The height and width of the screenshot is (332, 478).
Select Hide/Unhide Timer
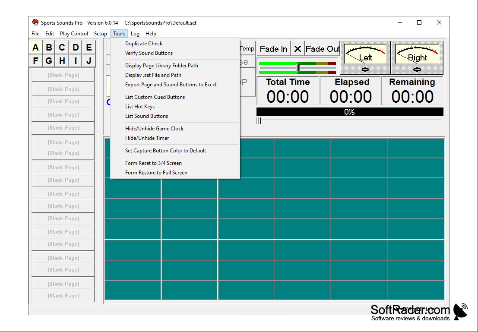175,138
